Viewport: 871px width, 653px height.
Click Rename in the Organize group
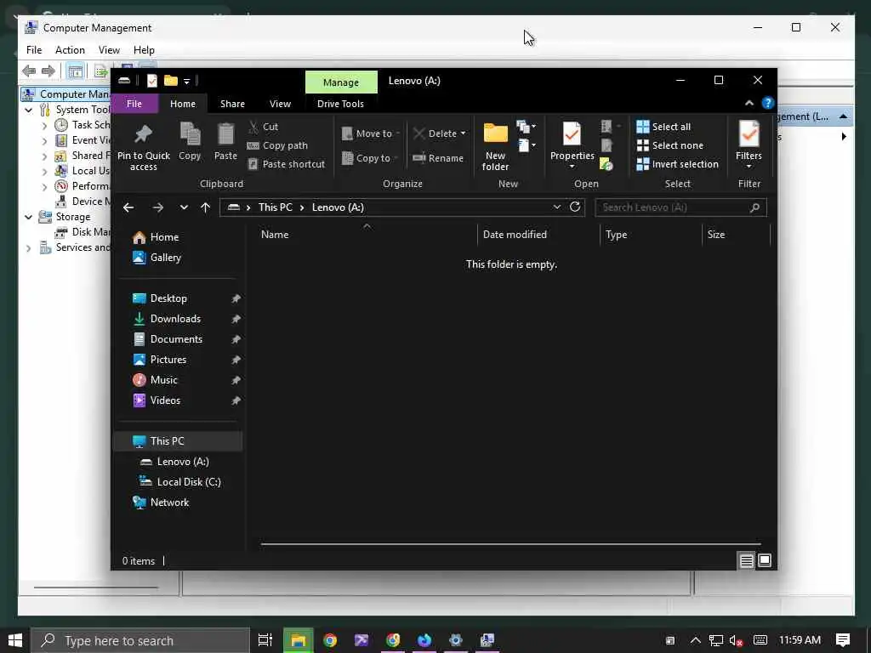pyautogui.click(x=438, y=158)
